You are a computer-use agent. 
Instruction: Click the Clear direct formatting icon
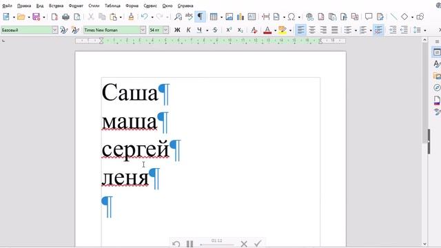254,30
